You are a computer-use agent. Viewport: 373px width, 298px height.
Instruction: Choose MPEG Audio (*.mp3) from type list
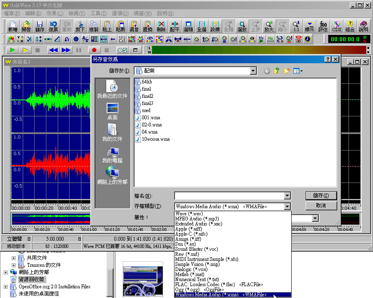[197, 219]
